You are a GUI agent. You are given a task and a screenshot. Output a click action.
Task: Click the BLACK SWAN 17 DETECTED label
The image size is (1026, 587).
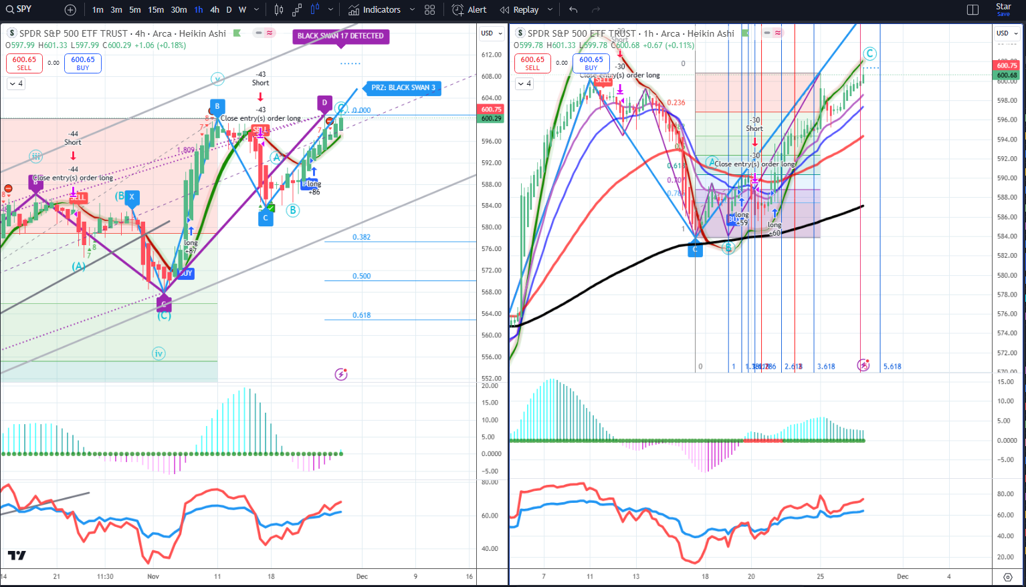[x=340, y=36]
